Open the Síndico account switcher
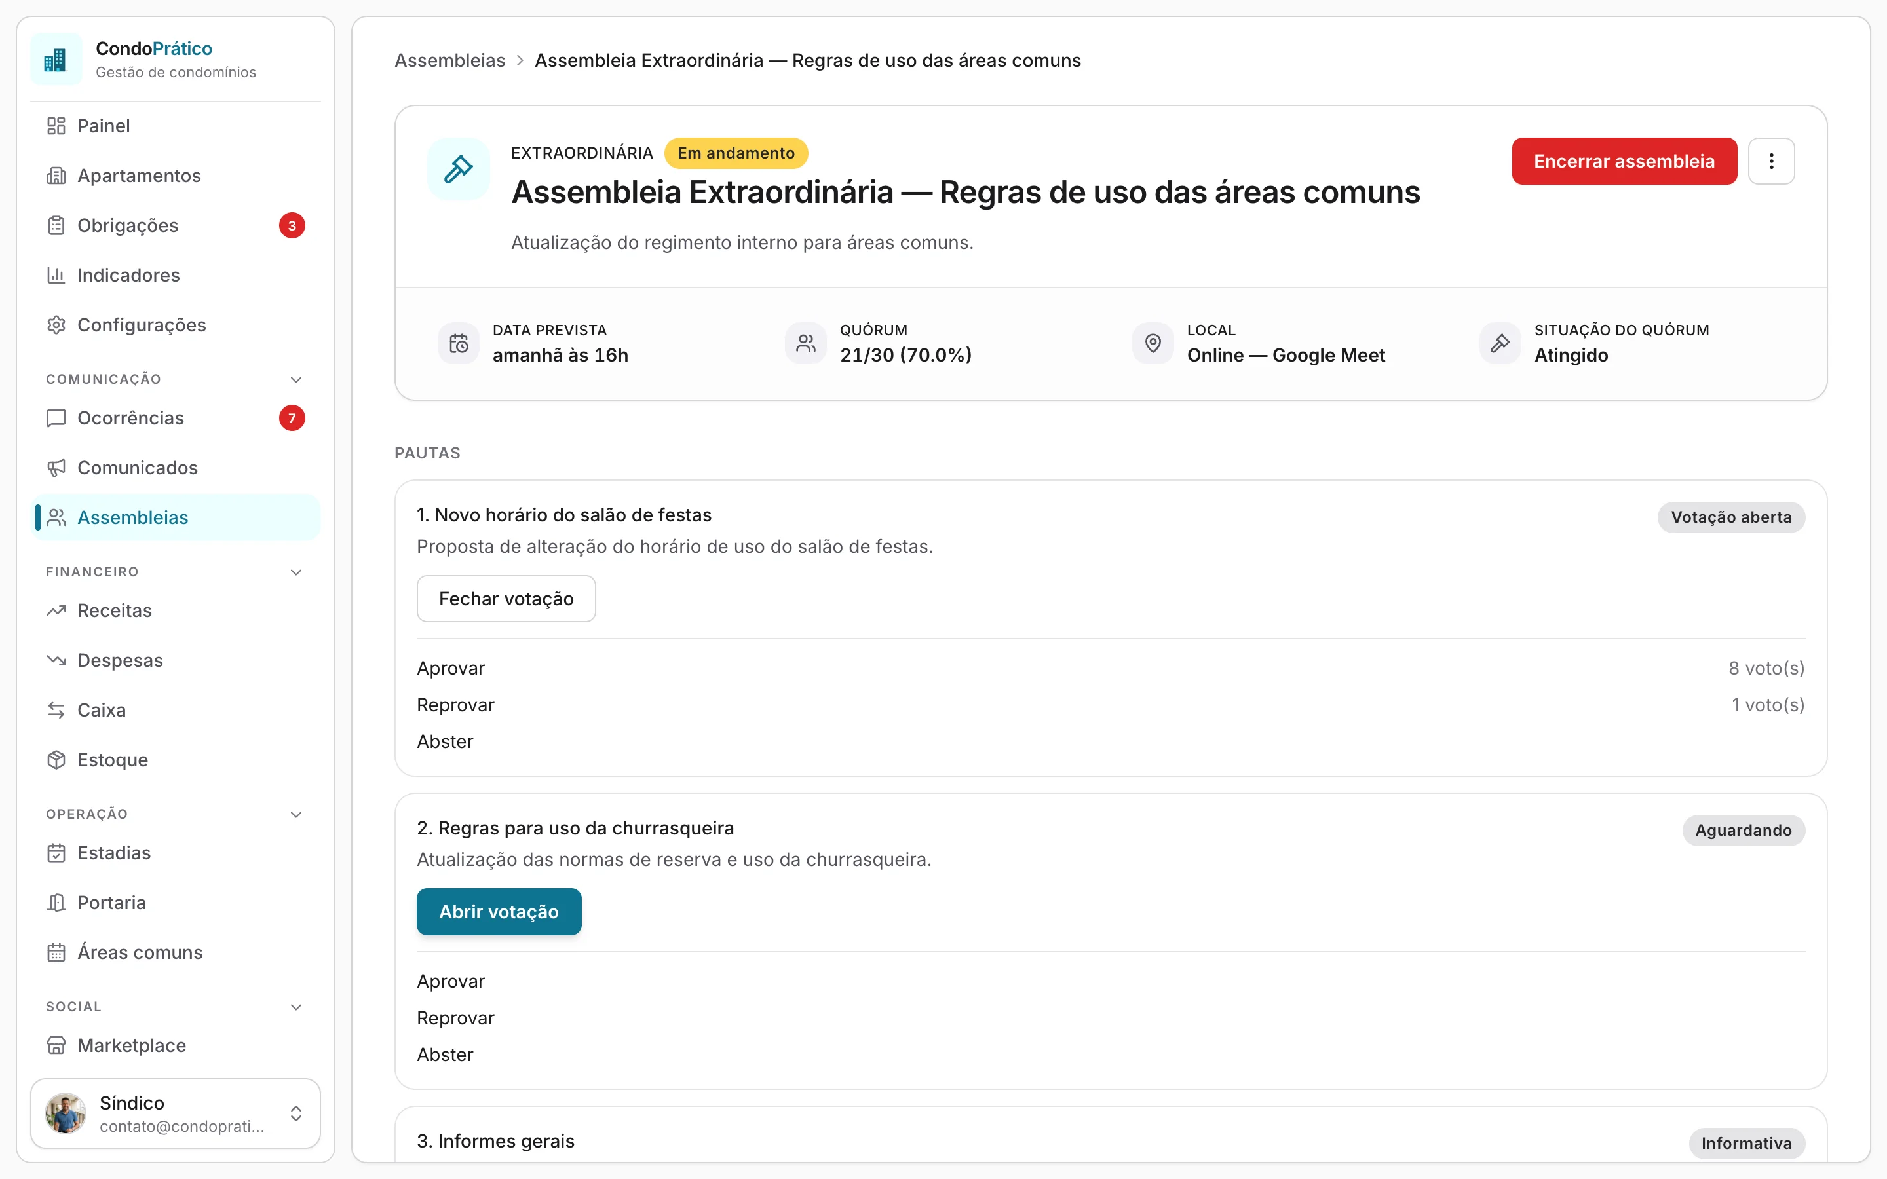The image size is (1887, 1179). pos(176,1113)
